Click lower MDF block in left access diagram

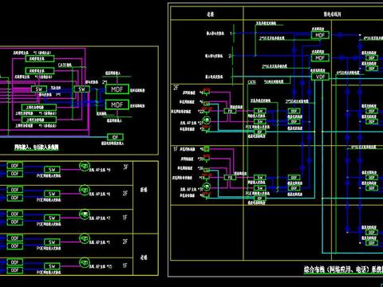click(x=117, y=104)
